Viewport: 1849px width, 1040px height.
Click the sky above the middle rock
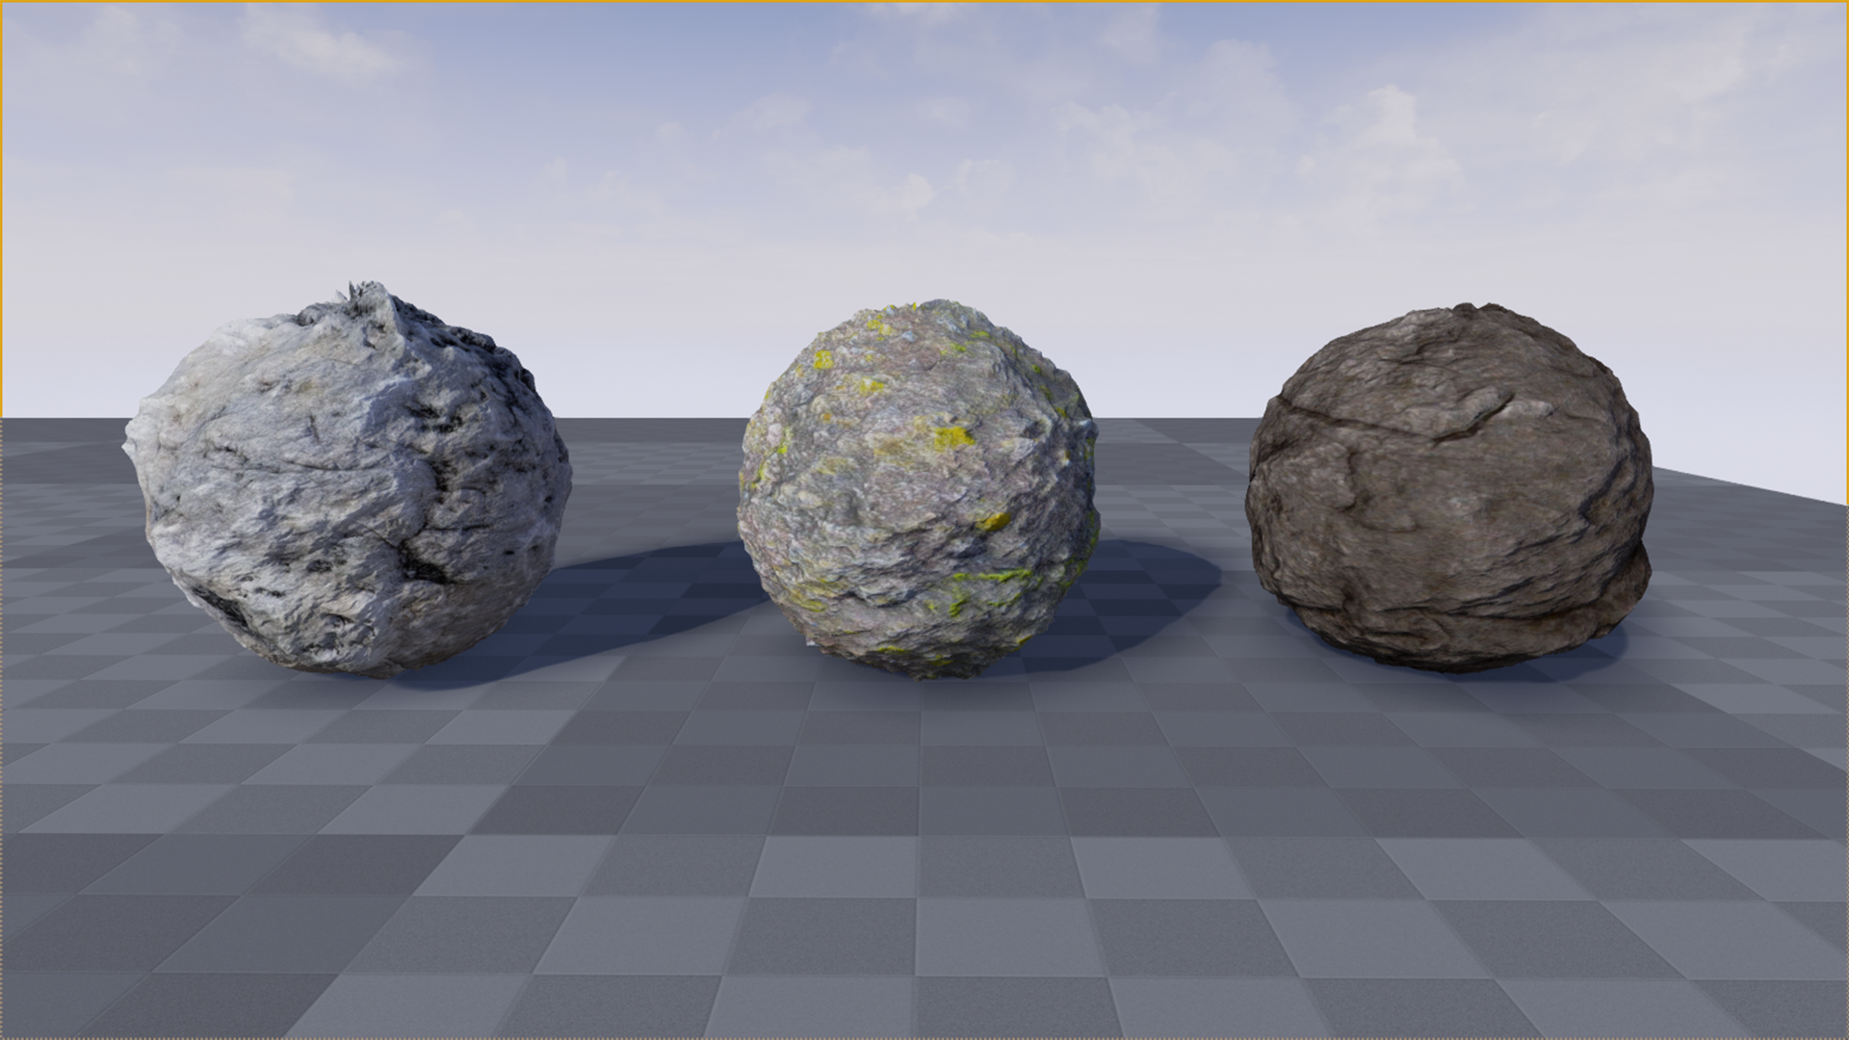(x=915, y=193)
